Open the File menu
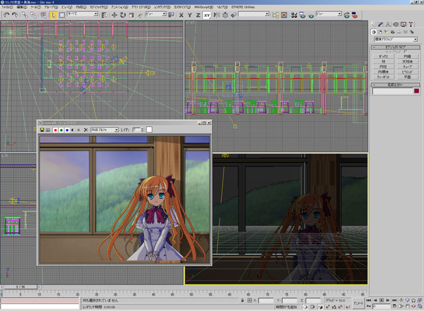The image size is (424, 311). pos(7,7)
